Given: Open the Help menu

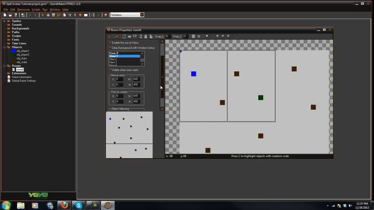Looking at the screenshot, I should [x=65, y=9].
